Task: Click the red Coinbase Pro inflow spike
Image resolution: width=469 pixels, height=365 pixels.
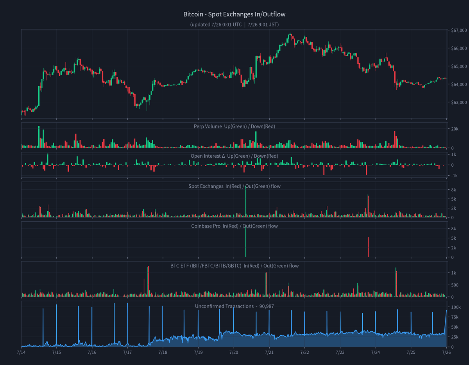Action: 368,247
